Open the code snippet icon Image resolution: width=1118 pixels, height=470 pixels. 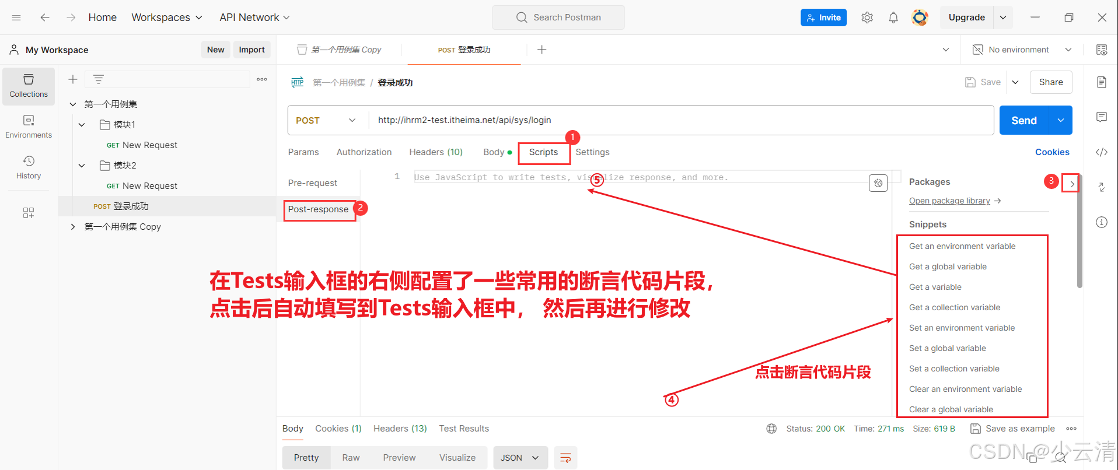tap(1102, 152)
